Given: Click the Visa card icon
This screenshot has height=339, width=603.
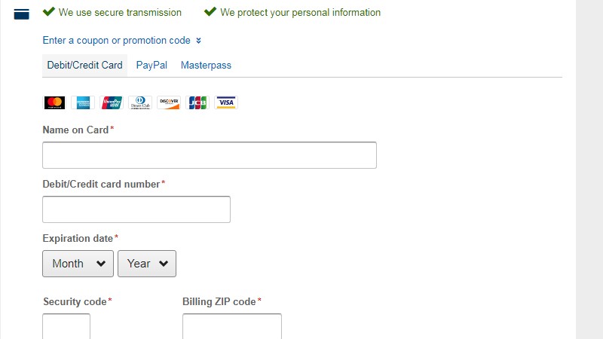Looking at the screenshot, I should click(x=226, y=102).
